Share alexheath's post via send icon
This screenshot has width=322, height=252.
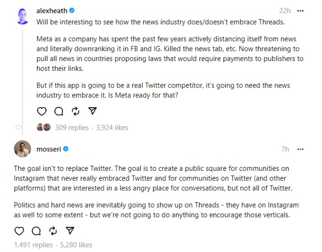[x=93, y=111]
